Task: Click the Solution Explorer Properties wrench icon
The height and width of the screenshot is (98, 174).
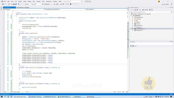Action: (150, 10)
